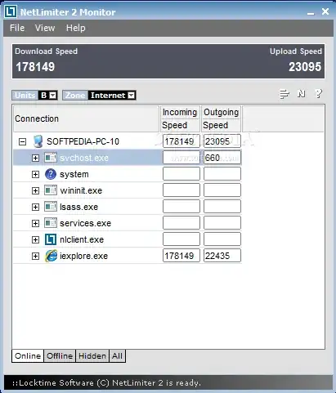This screenshot has height=393, width=336.
Task: Open the File menu
Action: click(17, 28)
